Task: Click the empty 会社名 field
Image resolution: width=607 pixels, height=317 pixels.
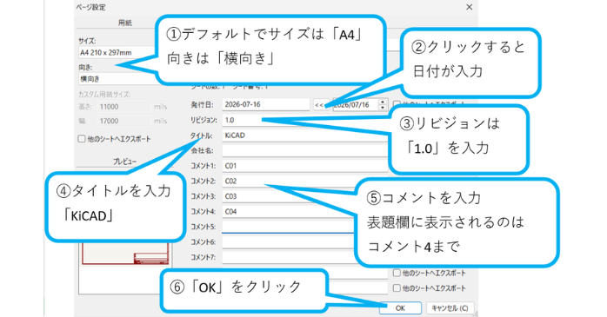Action: [x=305, y=150]
